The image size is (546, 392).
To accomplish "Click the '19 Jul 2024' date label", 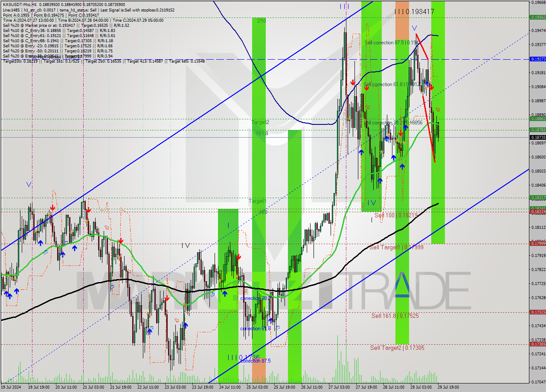I will (x=10, y=388).
